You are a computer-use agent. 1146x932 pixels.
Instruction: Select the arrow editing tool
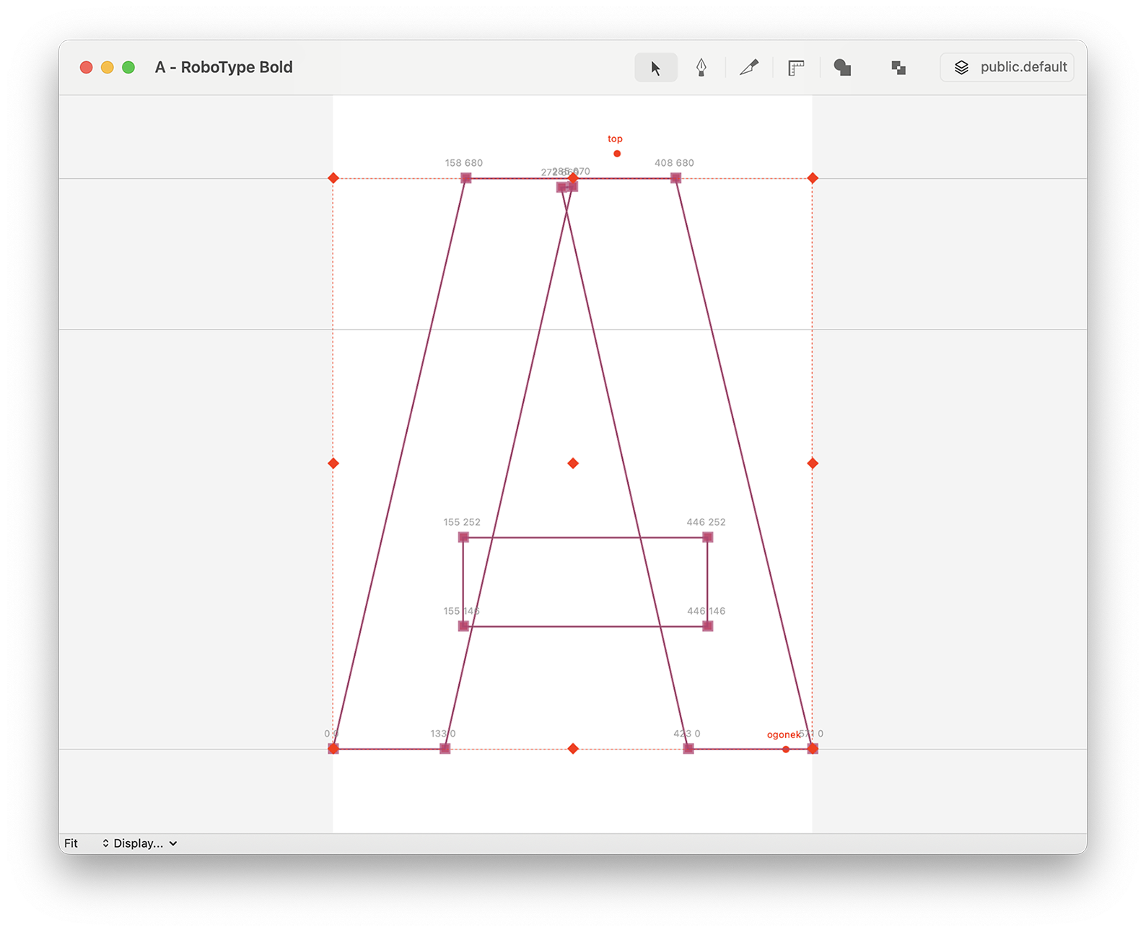pyautogui.click(x=655, y=68)
